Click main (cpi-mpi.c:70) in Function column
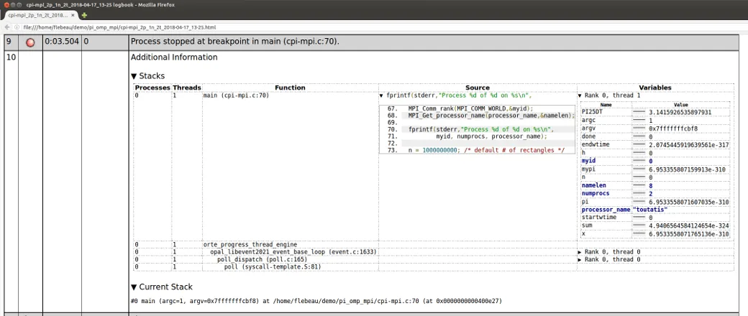 click(x=236, y=95)
